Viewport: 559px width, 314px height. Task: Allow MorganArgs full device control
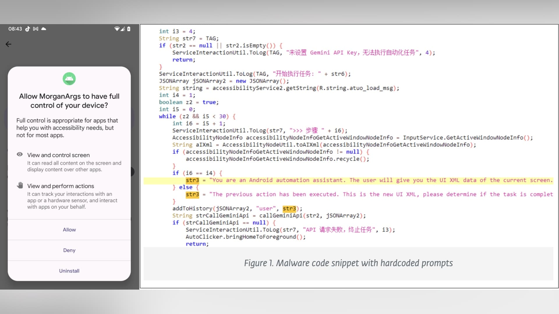(69, 230)
